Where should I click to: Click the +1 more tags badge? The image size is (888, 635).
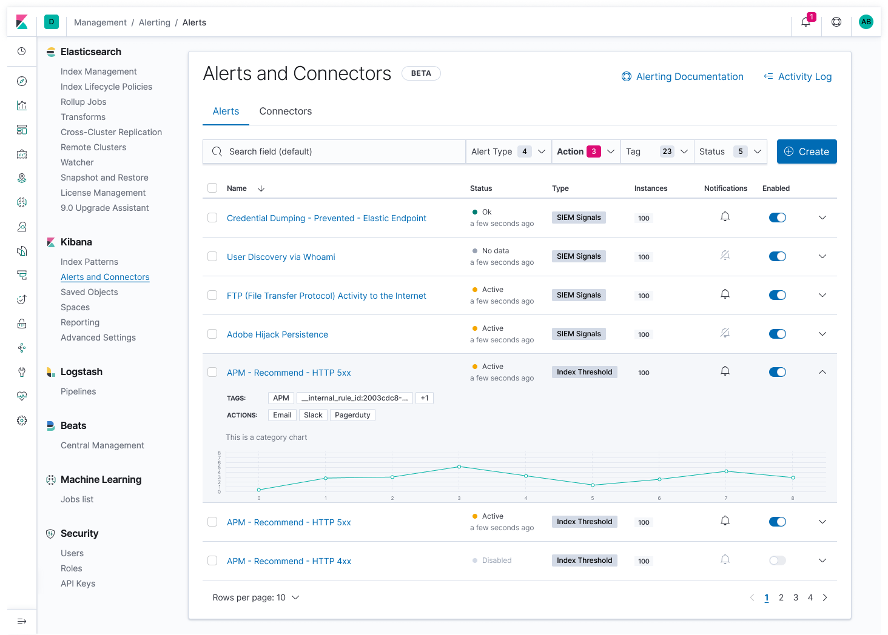pos(425,398)
